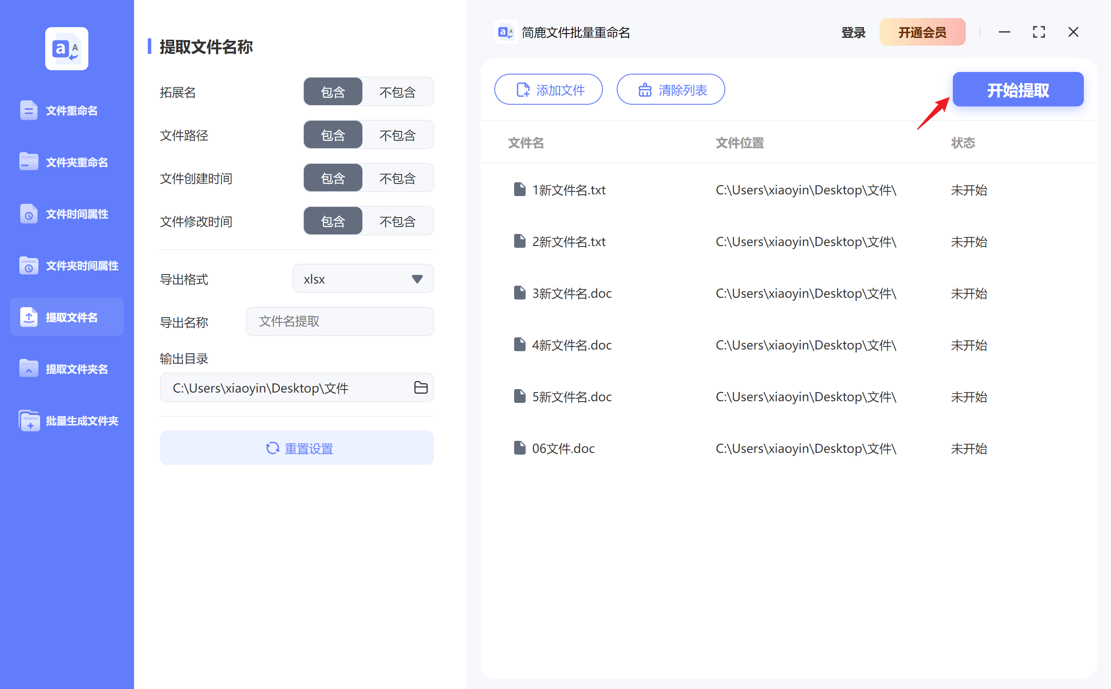Click the 开始提取 button
Screen dimensions: 1111x689
pyautogui.click(x=1017, y=89)
